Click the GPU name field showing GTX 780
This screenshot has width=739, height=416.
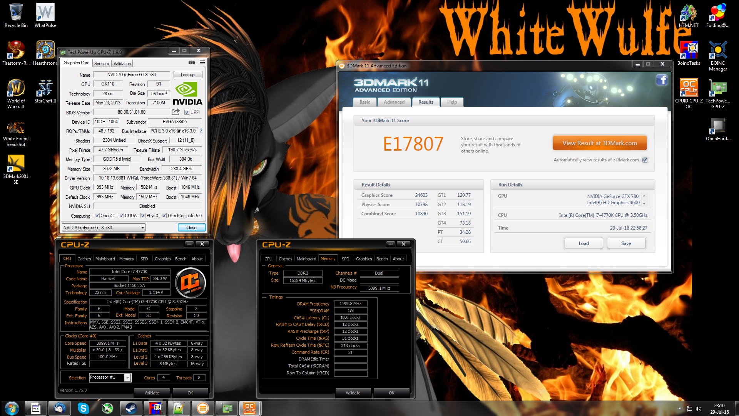(x=132, y=75)
